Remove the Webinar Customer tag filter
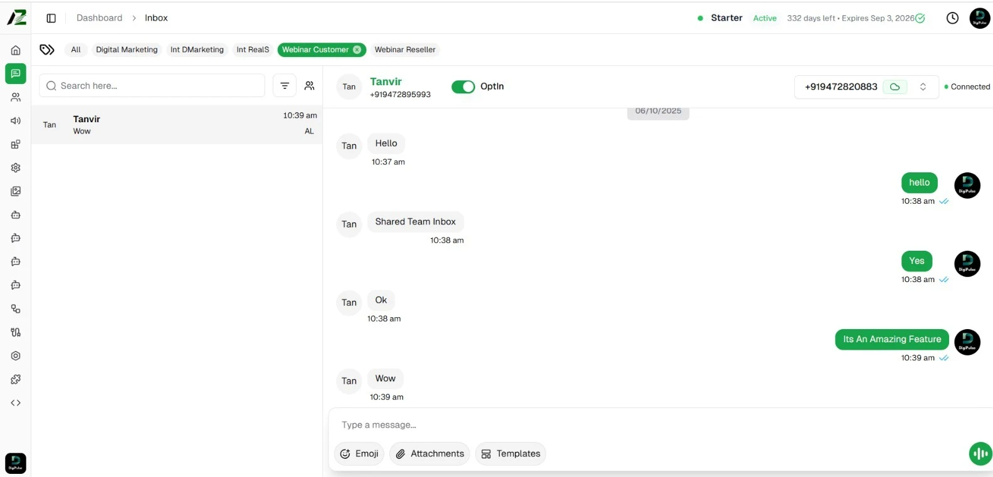Image resolution: width=993 pixels, height=477 pixels. tap(357, 50)
